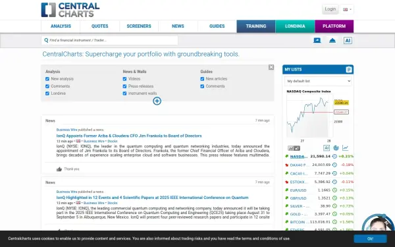Click the red down arrow on DAX40 row

(x=286, y=165)
